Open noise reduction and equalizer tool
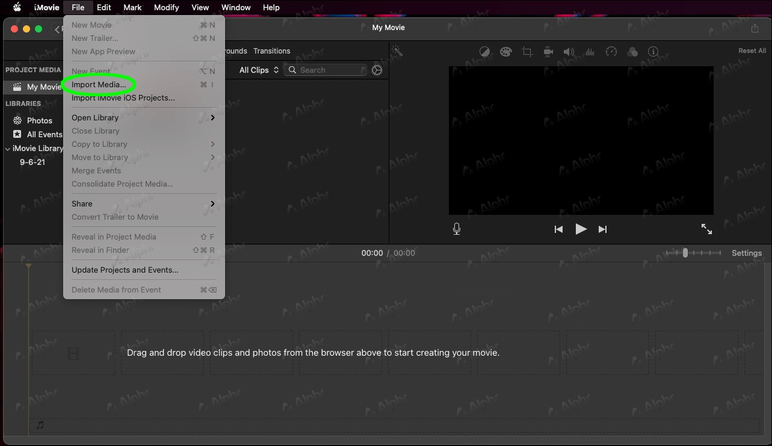Viewport: 772px width, 446px height. [x=590, y=52]
